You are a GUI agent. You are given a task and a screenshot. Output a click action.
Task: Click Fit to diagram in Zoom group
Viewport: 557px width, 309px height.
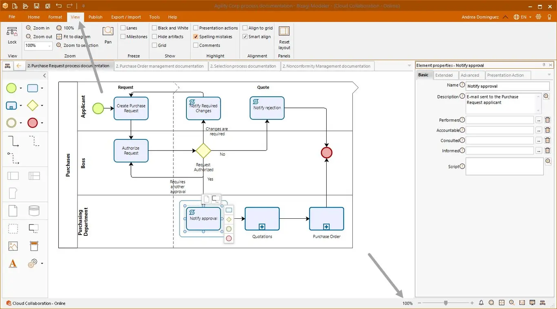[x=73, y=37]
